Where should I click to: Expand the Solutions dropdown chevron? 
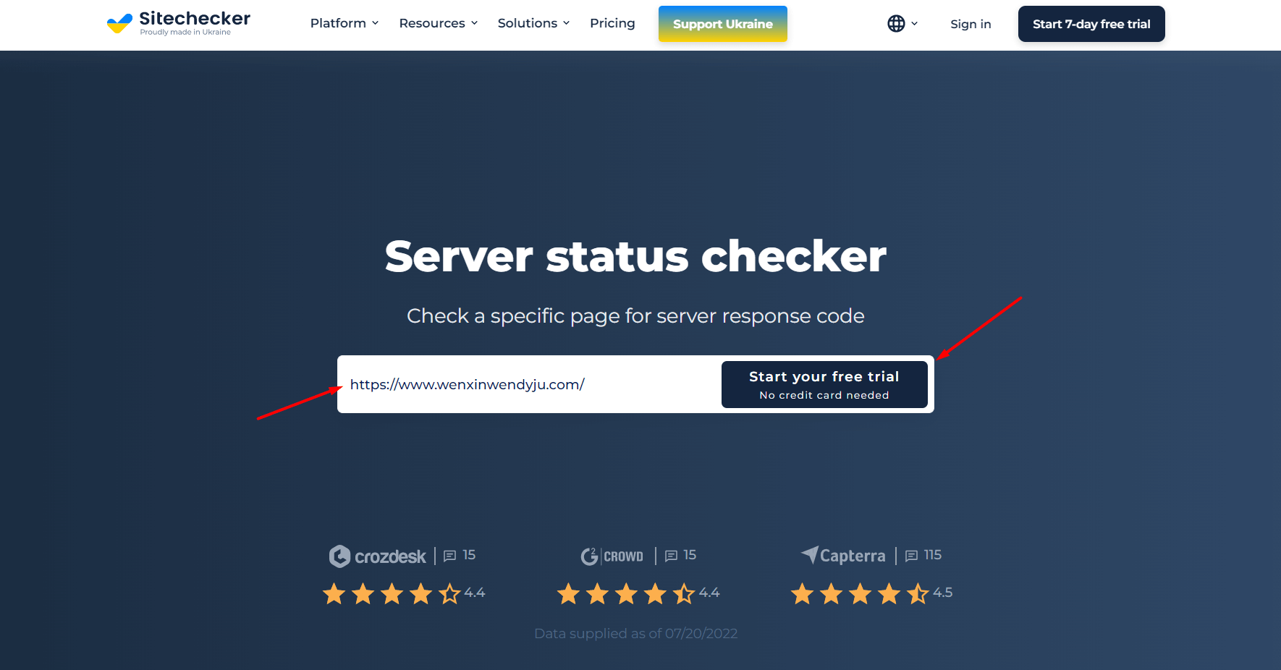click(x=566, y=23)
